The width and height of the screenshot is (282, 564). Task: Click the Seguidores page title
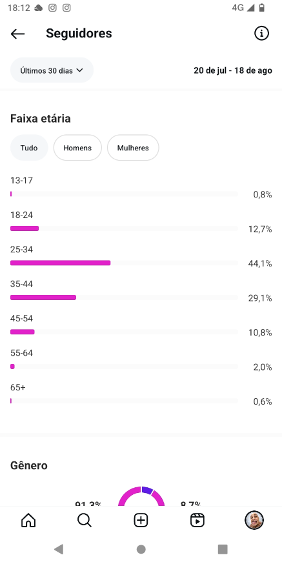tap(79, 34)
